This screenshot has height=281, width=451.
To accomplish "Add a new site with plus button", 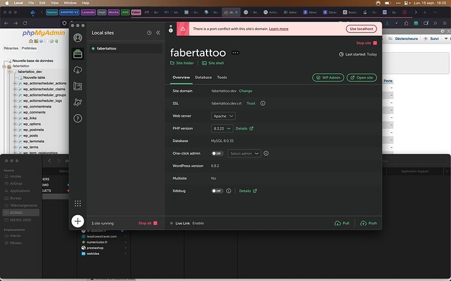I will coord(78,221).
